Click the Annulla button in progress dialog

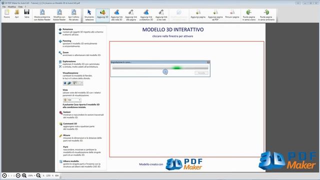tap(201, 73)
